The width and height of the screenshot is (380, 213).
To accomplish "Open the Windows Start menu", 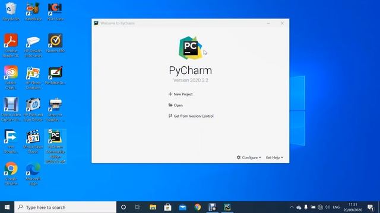I will pos(7,207).
